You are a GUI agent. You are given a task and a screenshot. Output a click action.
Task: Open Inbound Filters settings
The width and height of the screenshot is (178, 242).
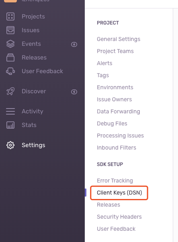[x=117, y=148]
